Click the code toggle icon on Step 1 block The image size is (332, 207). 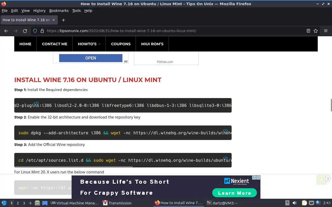pyautogui.click(x=36, y=103)
